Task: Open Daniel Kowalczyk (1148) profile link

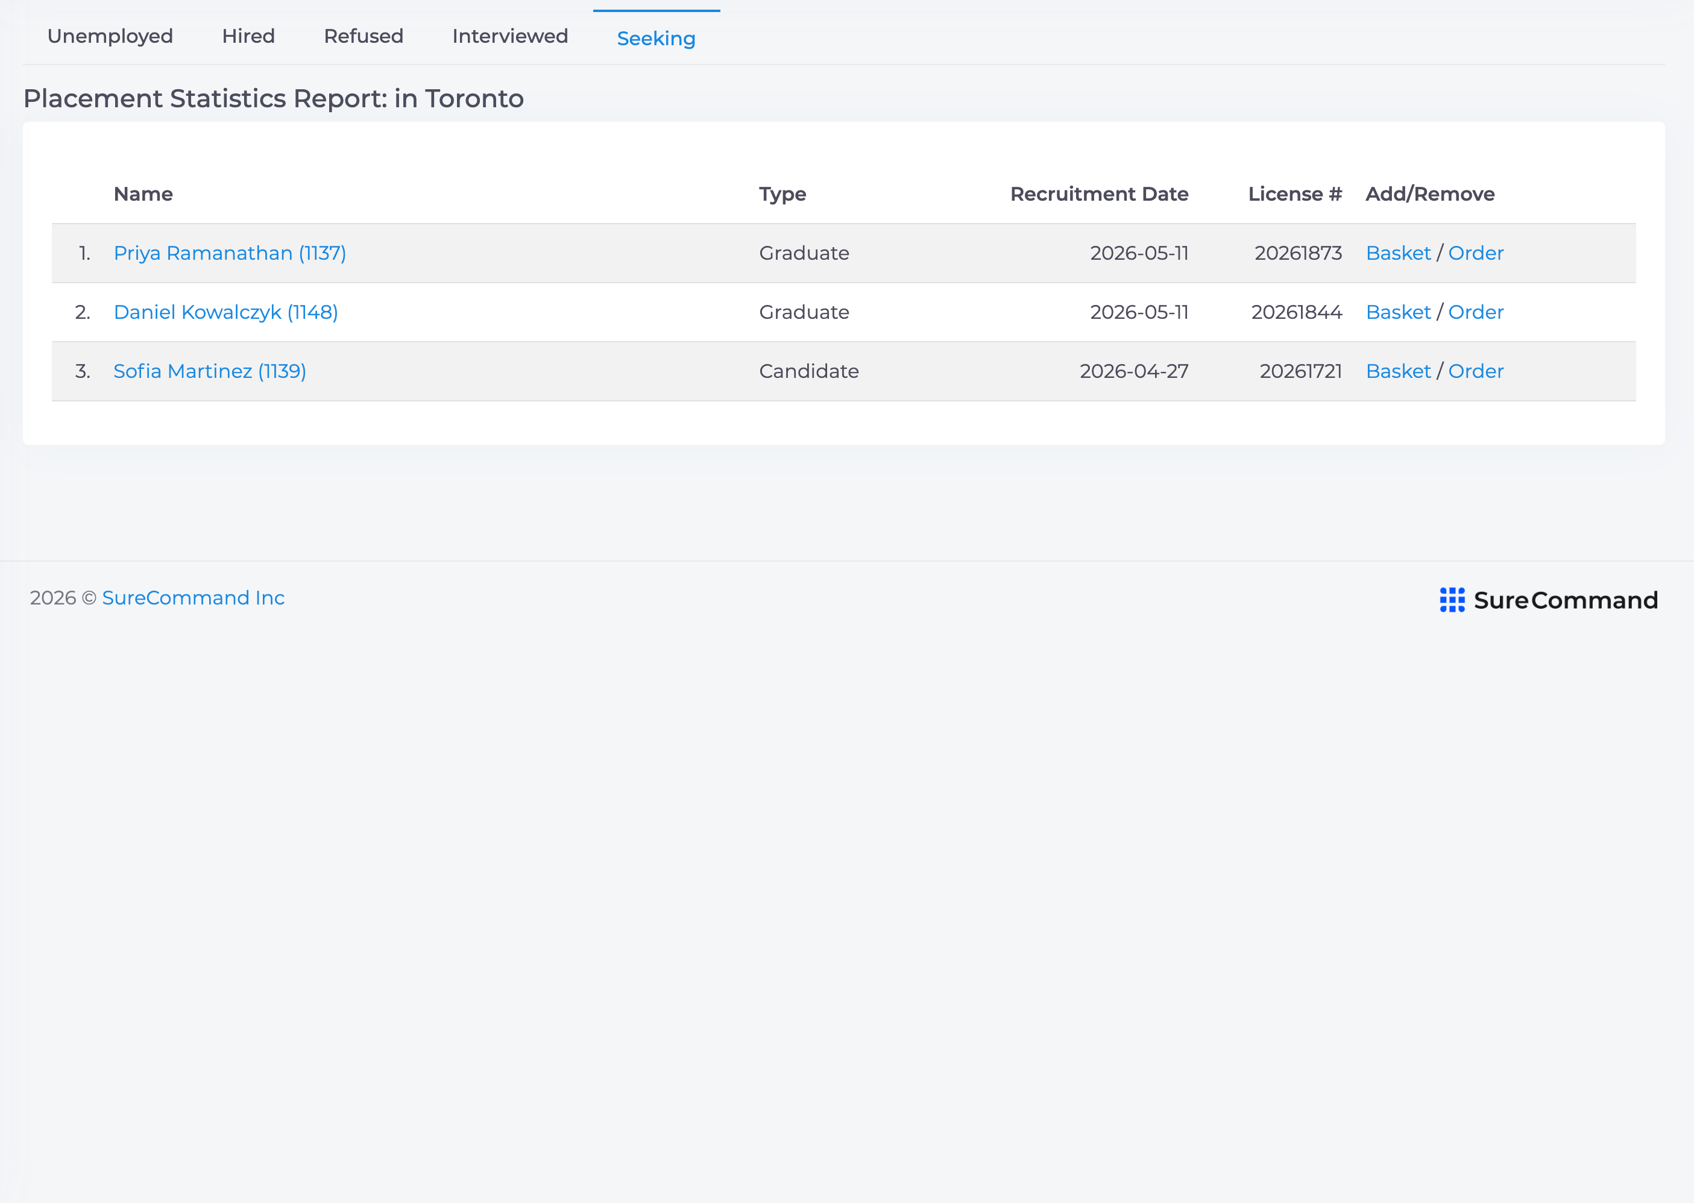Action: [226, 313]
